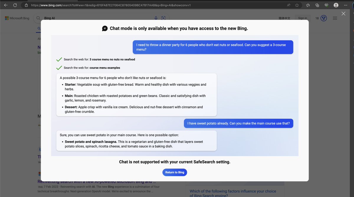Reload the page with the refresh icon
The height and width of the screenshot is (197, 354).
15,5
